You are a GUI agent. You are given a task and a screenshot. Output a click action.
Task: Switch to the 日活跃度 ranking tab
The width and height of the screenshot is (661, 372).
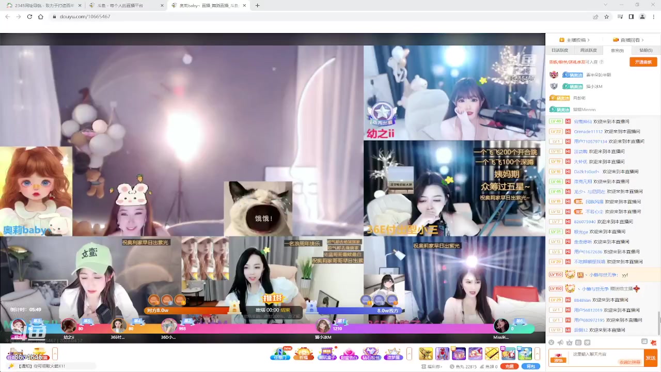561,50
